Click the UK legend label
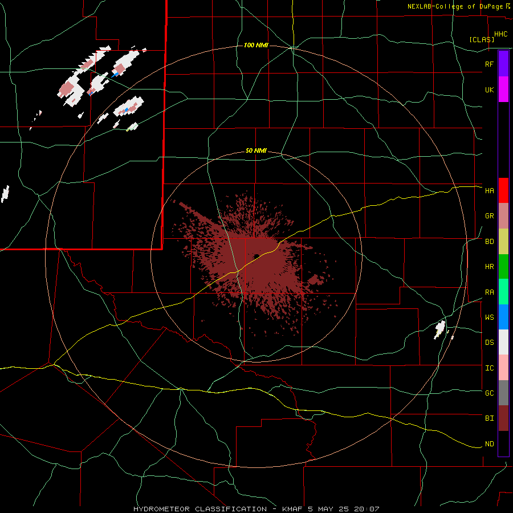The height and width of the screenshot is (513, 513). (489, 89)
